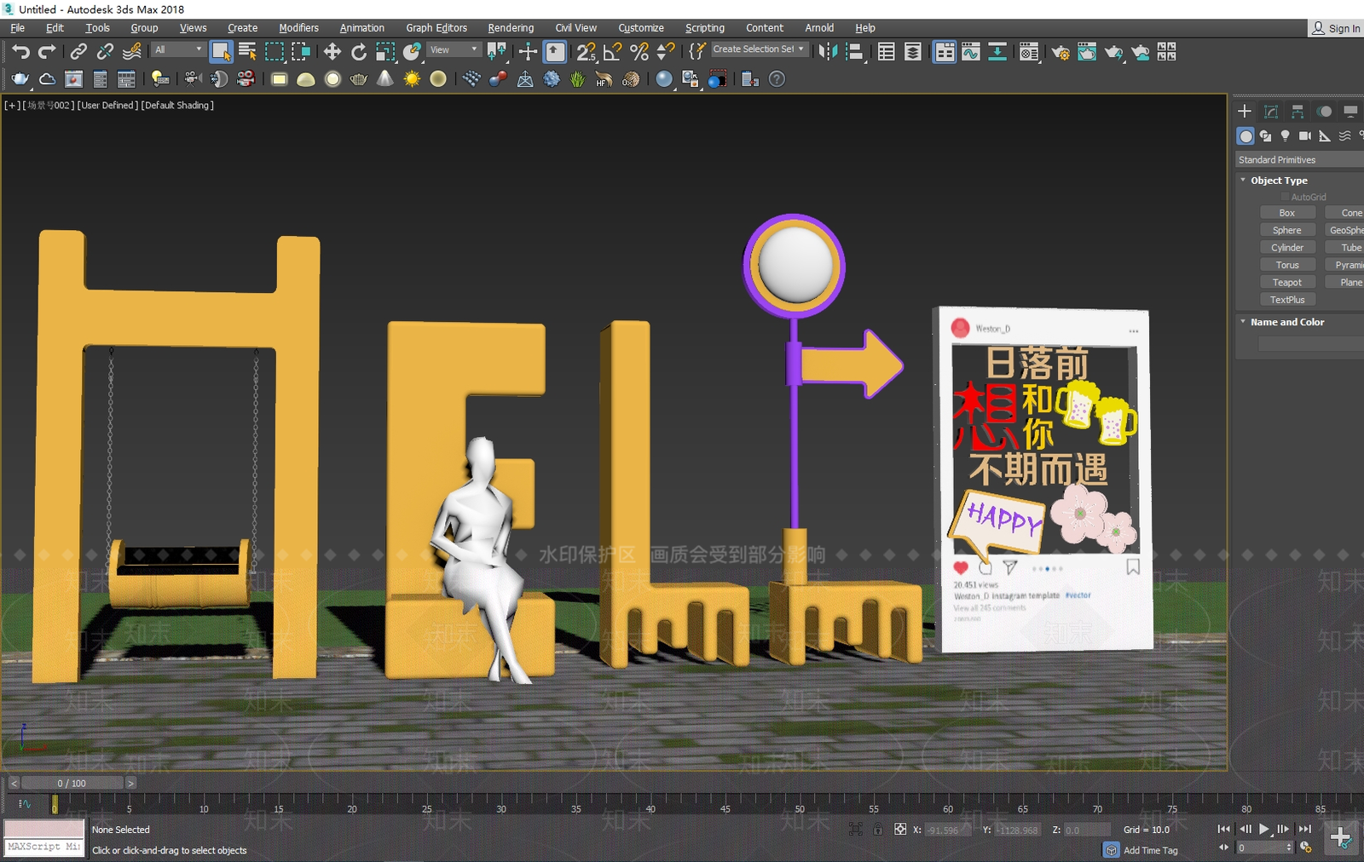Image resolution: width=1364 pixels, height=862 pixels.
Task: Toggle the selection lock icon
Action: coord(877,829)
